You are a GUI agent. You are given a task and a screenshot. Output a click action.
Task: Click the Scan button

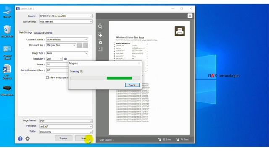[x=84, y=138]
